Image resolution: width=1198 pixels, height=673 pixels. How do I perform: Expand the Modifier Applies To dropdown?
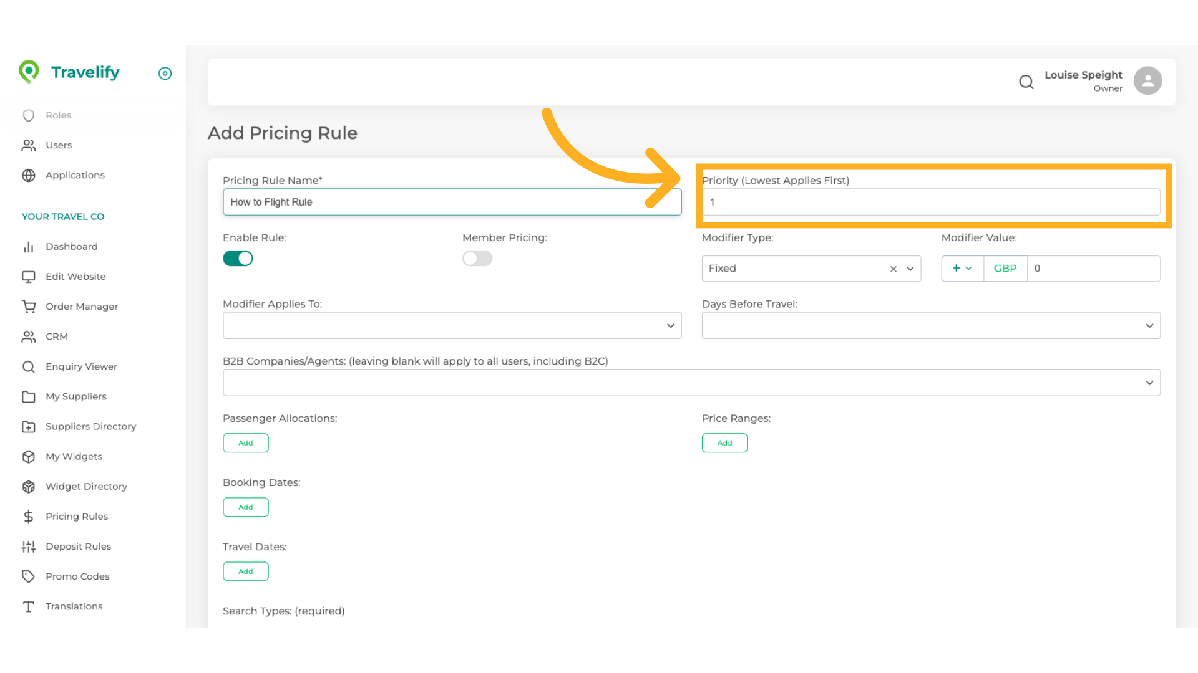coord(452,326)
